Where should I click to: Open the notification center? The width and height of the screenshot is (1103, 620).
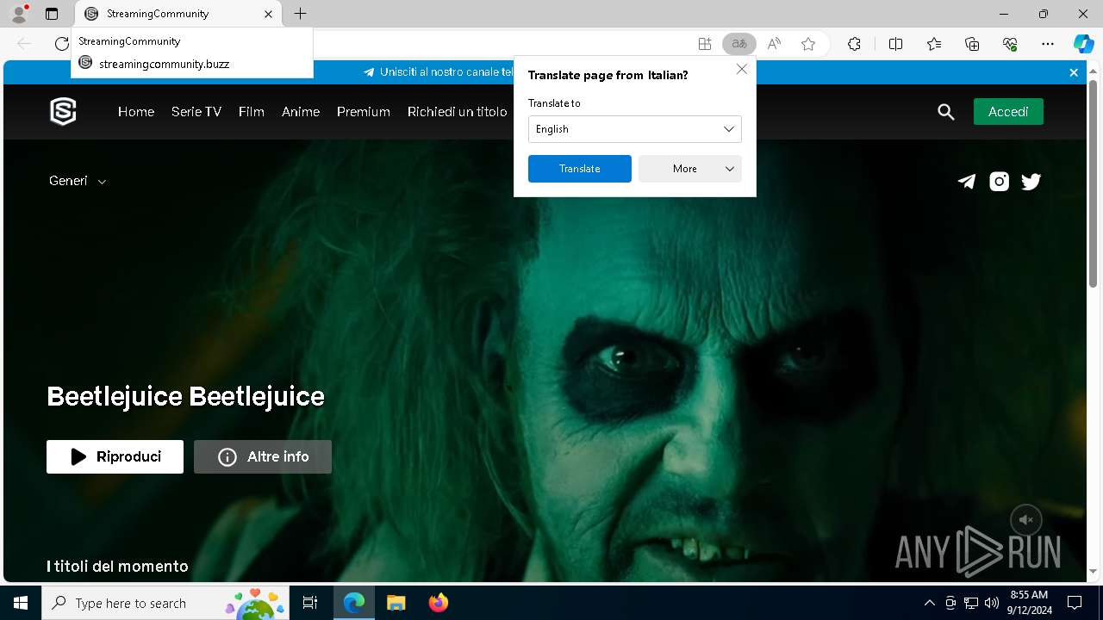click(x=1075, y=603)
